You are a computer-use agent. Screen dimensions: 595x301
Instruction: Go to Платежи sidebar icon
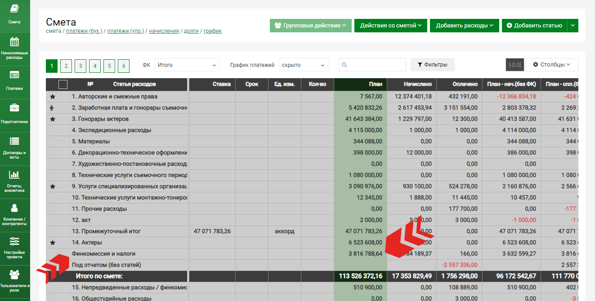click(x=14, y=80)
